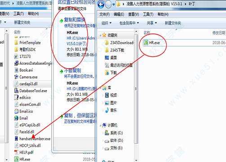Viewport: 226px width, 162px height.
Task: Click the forward navigation button
Action: click(108, 4)
